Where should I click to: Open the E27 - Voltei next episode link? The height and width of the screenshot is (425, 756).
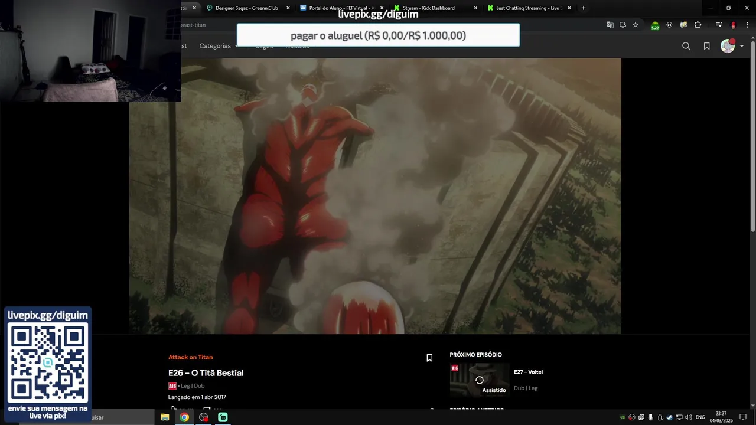528,372
